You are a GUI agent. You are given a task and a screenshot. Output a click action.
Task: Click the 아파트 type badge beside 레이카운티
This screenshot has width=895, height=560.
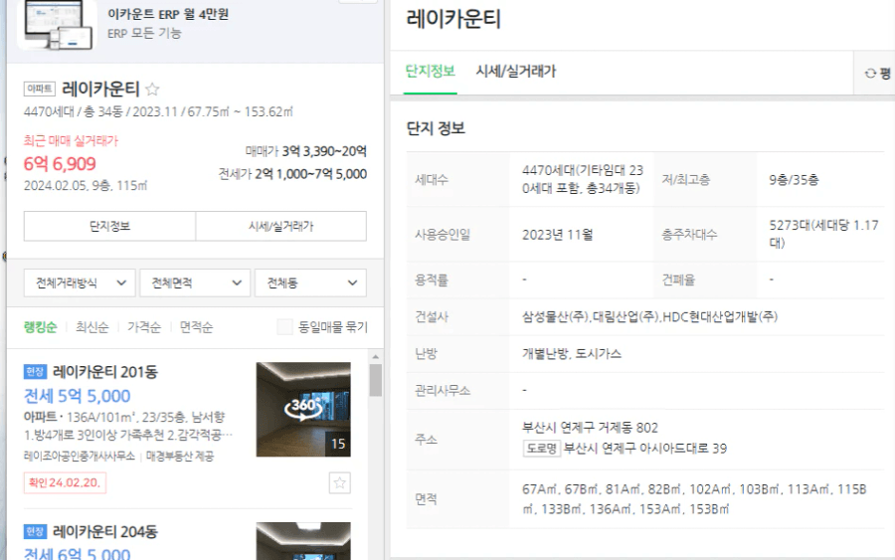point(40,89)
